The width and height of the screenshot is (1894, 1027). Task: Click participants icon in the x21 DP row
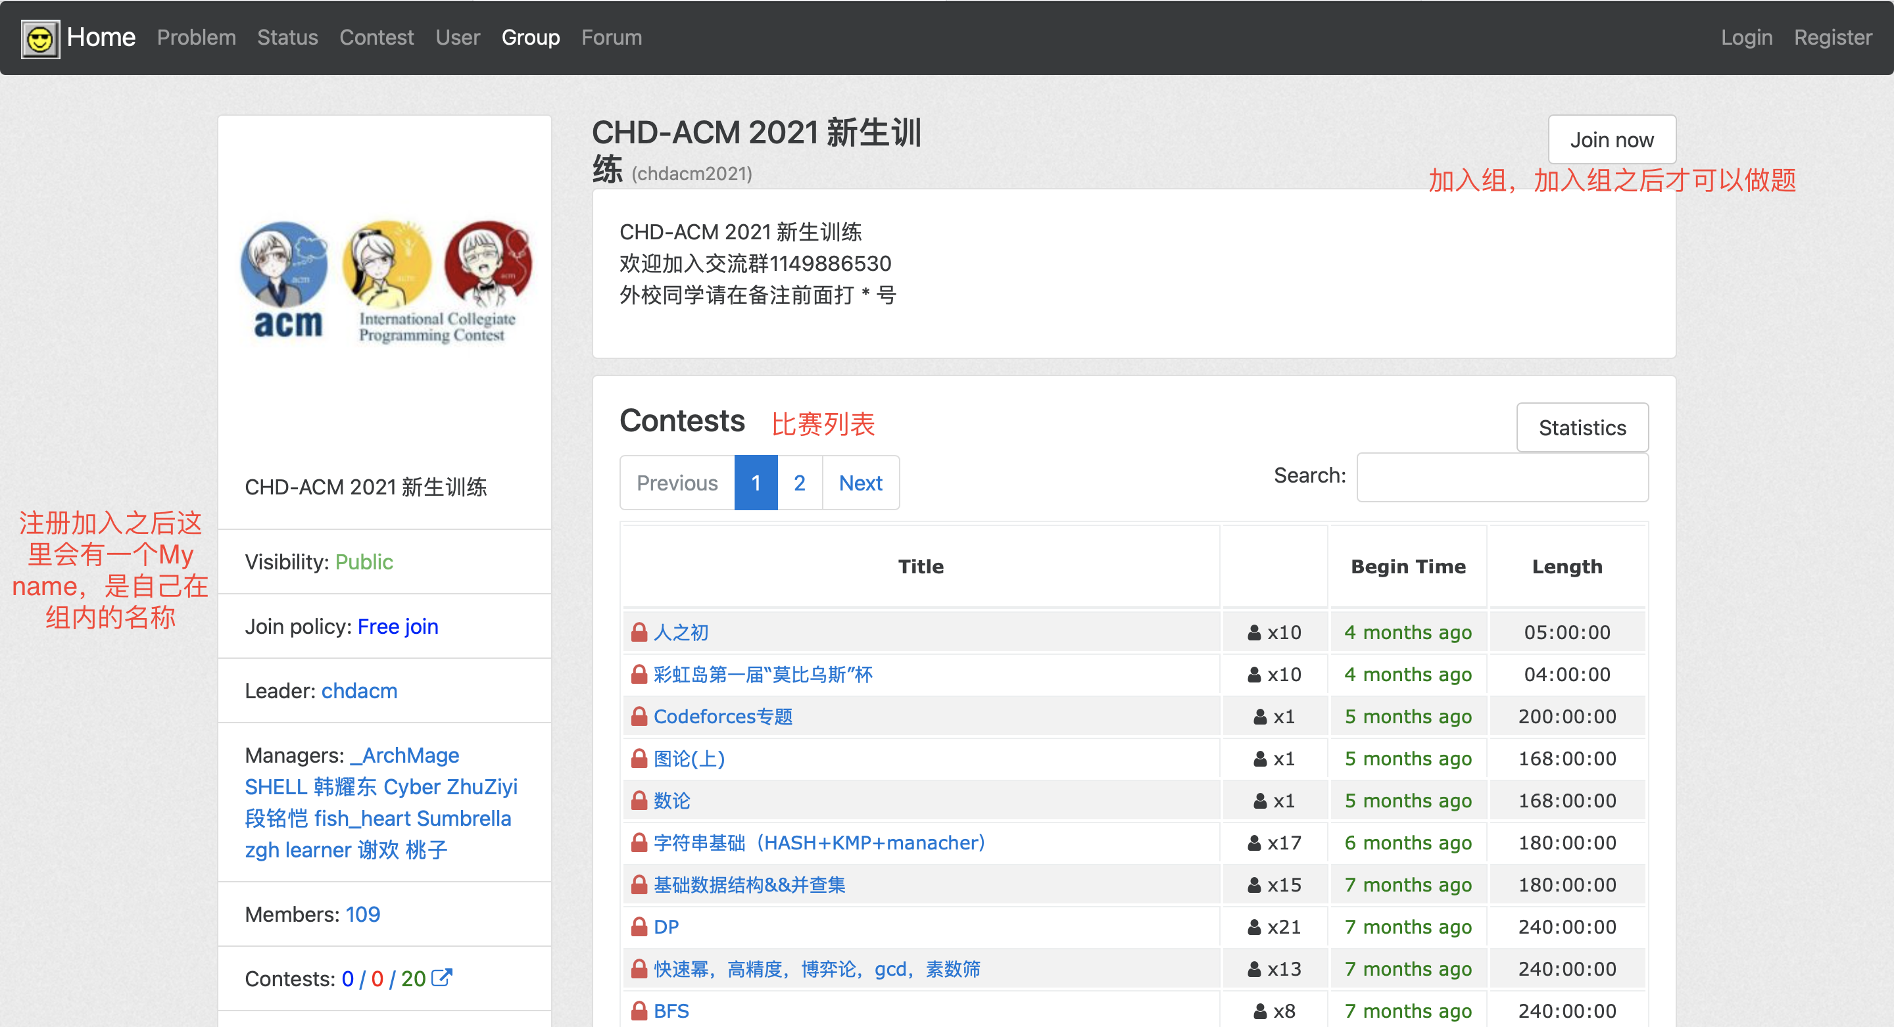(x=1254, y=926)
